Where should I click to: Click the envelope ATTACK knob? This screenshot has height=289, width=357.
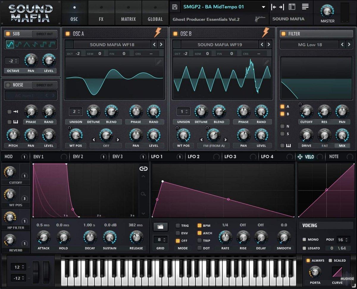pyautogui.click(x=43, y=238)
